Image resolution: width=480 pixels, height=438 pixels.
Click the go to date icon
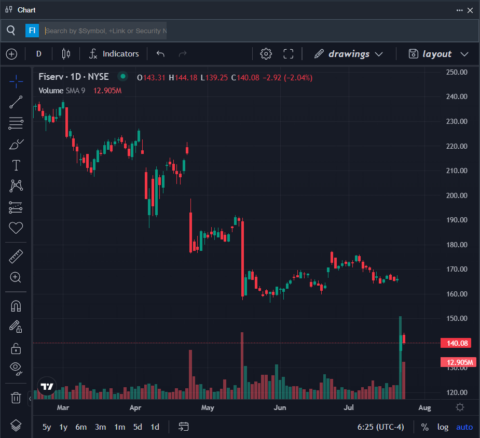184,427
